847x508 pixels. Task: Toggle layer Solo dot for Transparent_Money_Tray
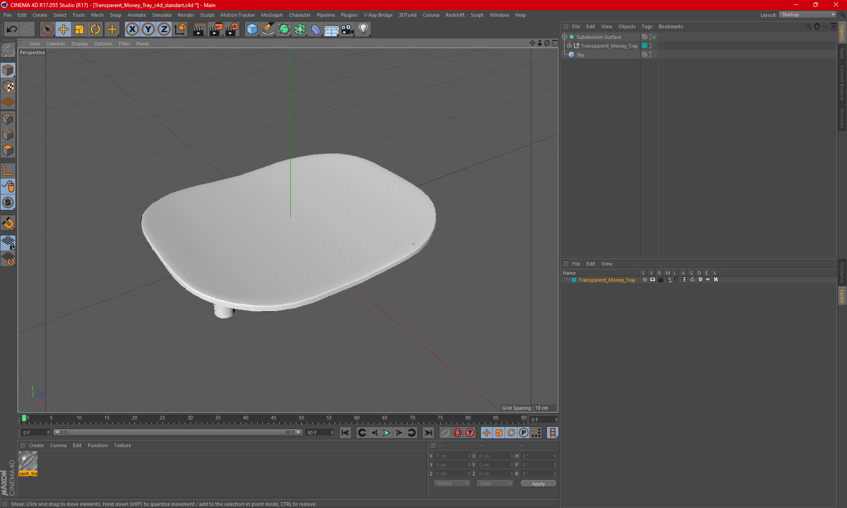pyautogui.click(x=645, y=280)
